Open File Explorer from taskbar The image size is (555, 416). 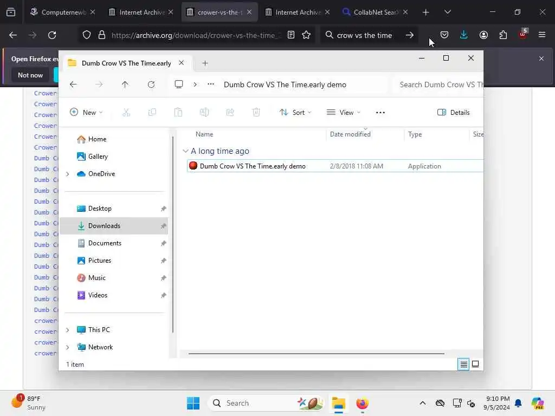(338, 403)
